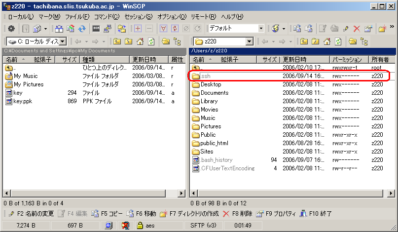Click the compare directories icon
The image size is (398, 232).
pos(59,29)
